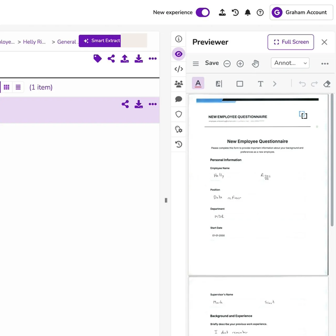The width and height of the screenshot is (336, 336).
Task: Open the Annot... mode dropdown
Action: (x=290, y=63)
